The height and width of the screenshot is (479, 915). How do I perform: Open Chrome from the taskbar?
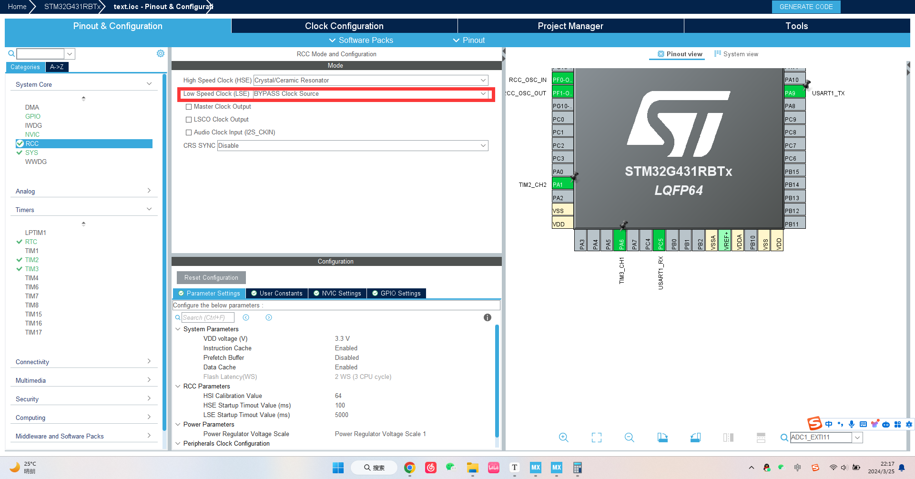(409, 468)
